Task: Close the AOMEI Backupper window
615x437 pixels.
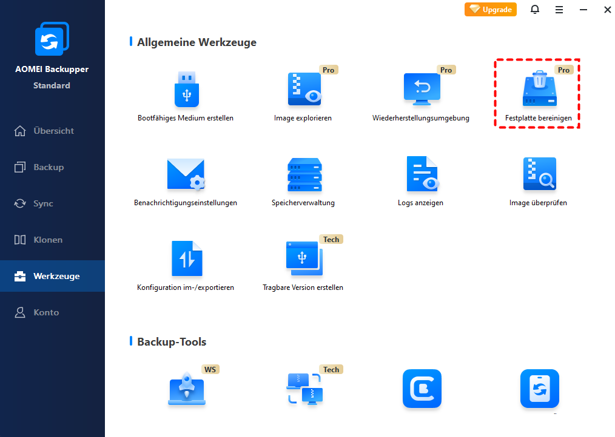Action: [x=608, y=10]
